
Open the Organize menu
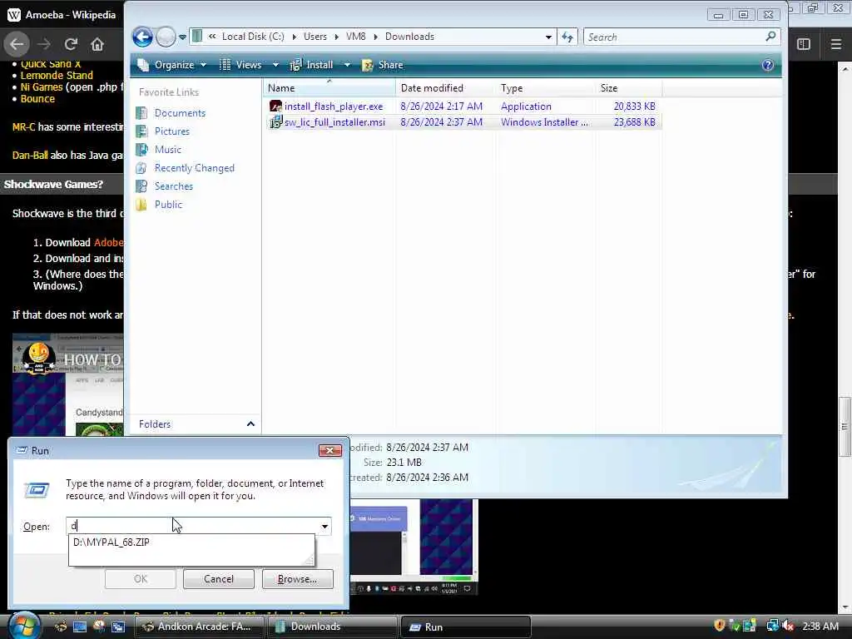click(171, 65)
